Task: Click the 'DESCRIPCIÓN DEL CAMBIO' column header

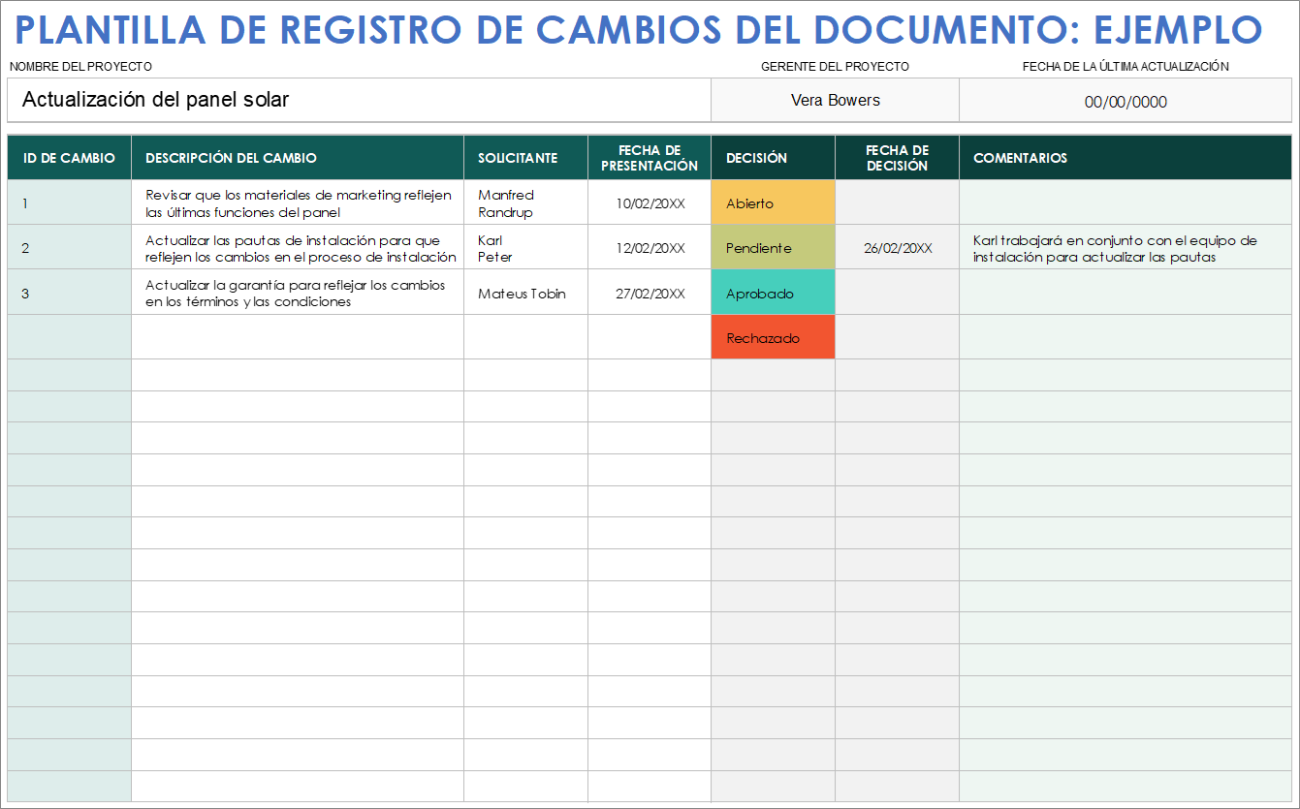Action: click(x=298, y=158)
